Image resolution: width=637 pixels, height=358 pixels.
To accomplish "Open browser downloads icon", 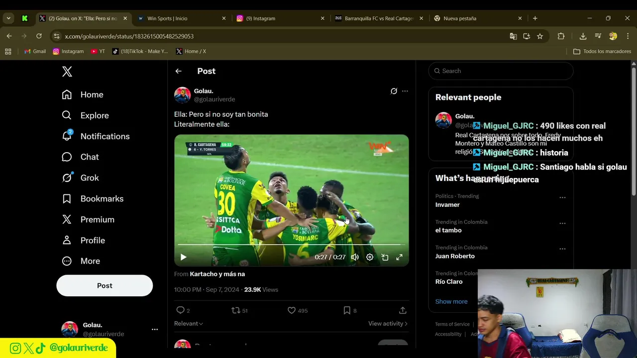I will pos(583,36).
